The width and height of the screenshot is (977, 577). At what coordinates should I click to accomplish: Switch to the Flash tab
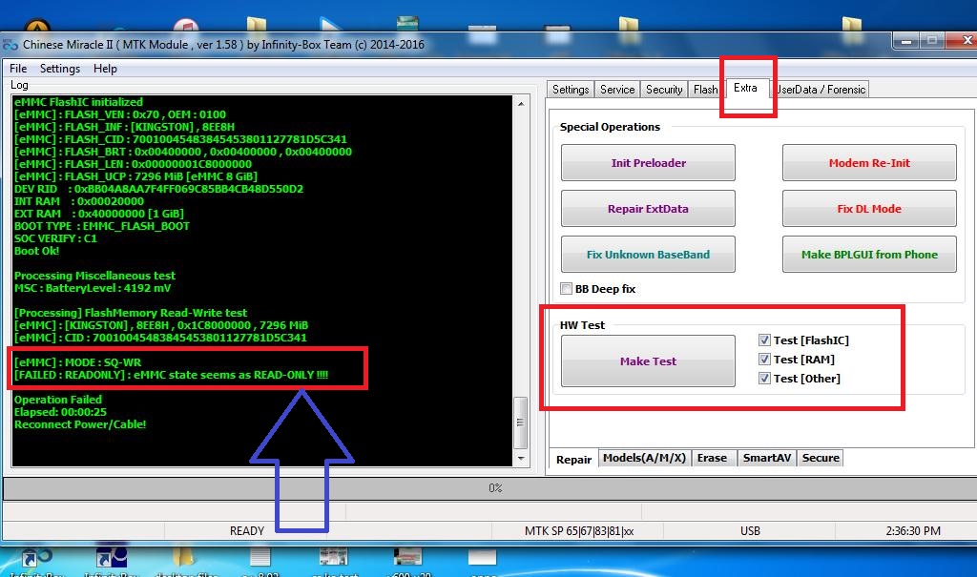705,90
